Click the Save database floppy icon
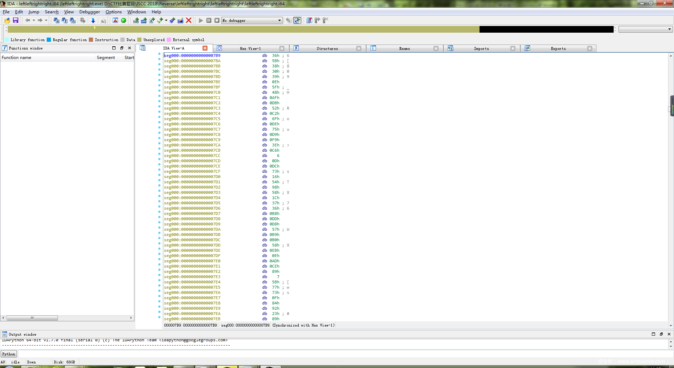674x368 pixels. (x=15, y=20)
